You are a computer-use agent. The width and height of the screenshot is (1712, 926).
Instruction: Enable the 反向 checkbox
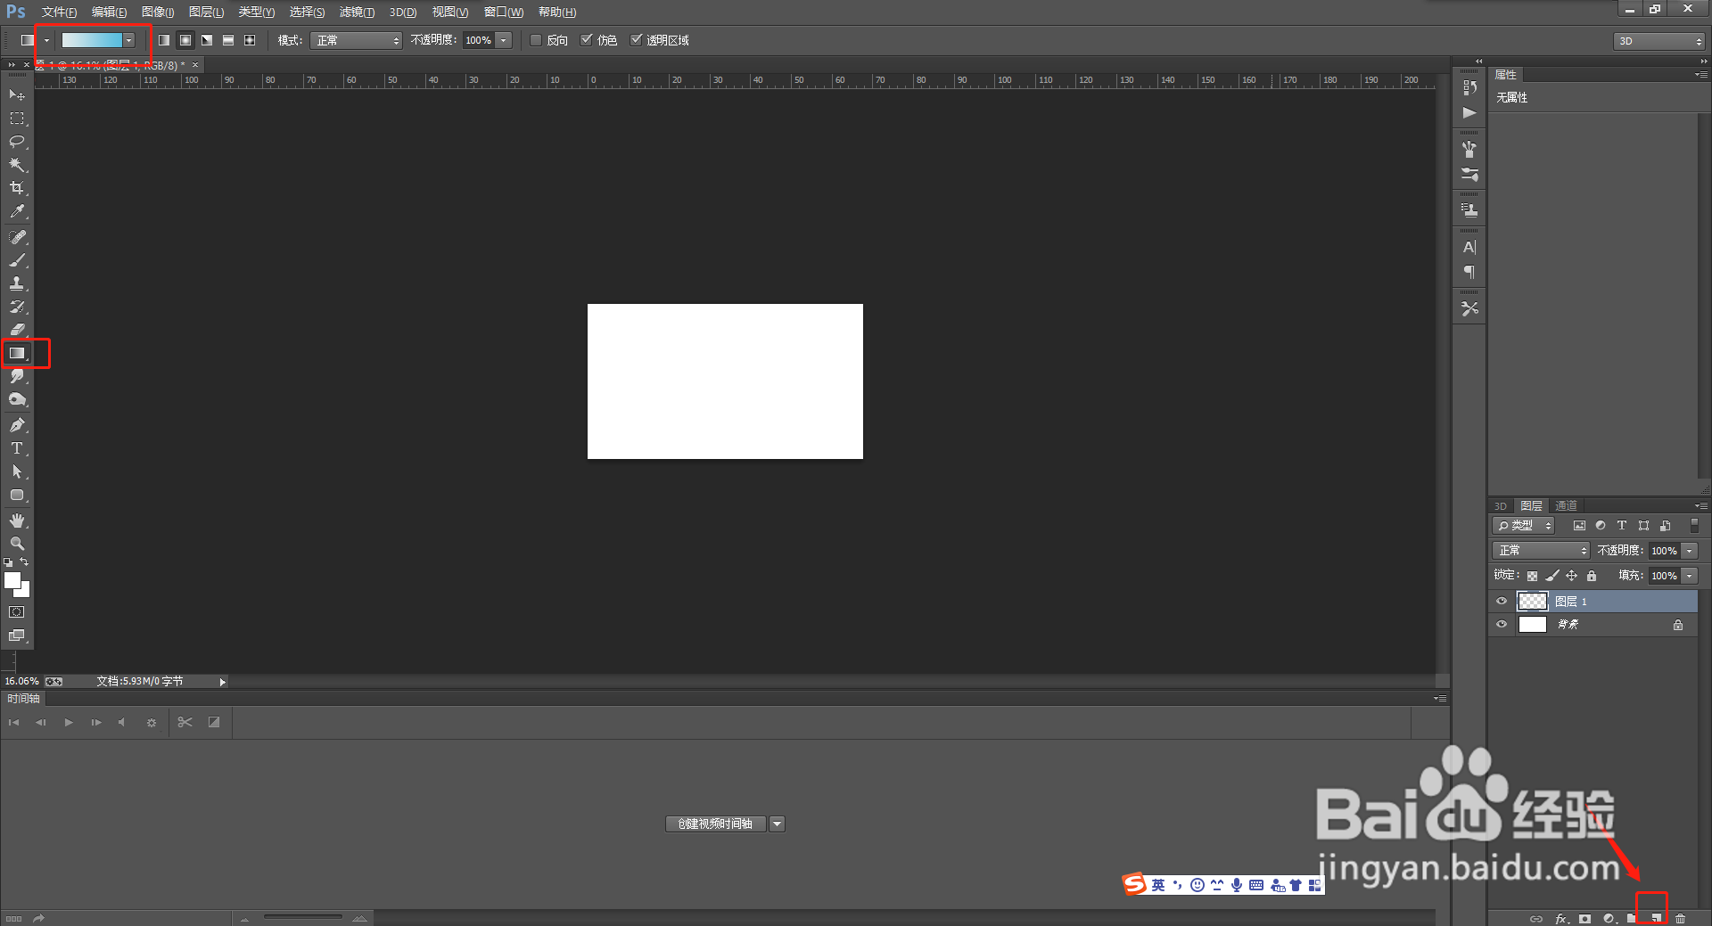(536, 40)
